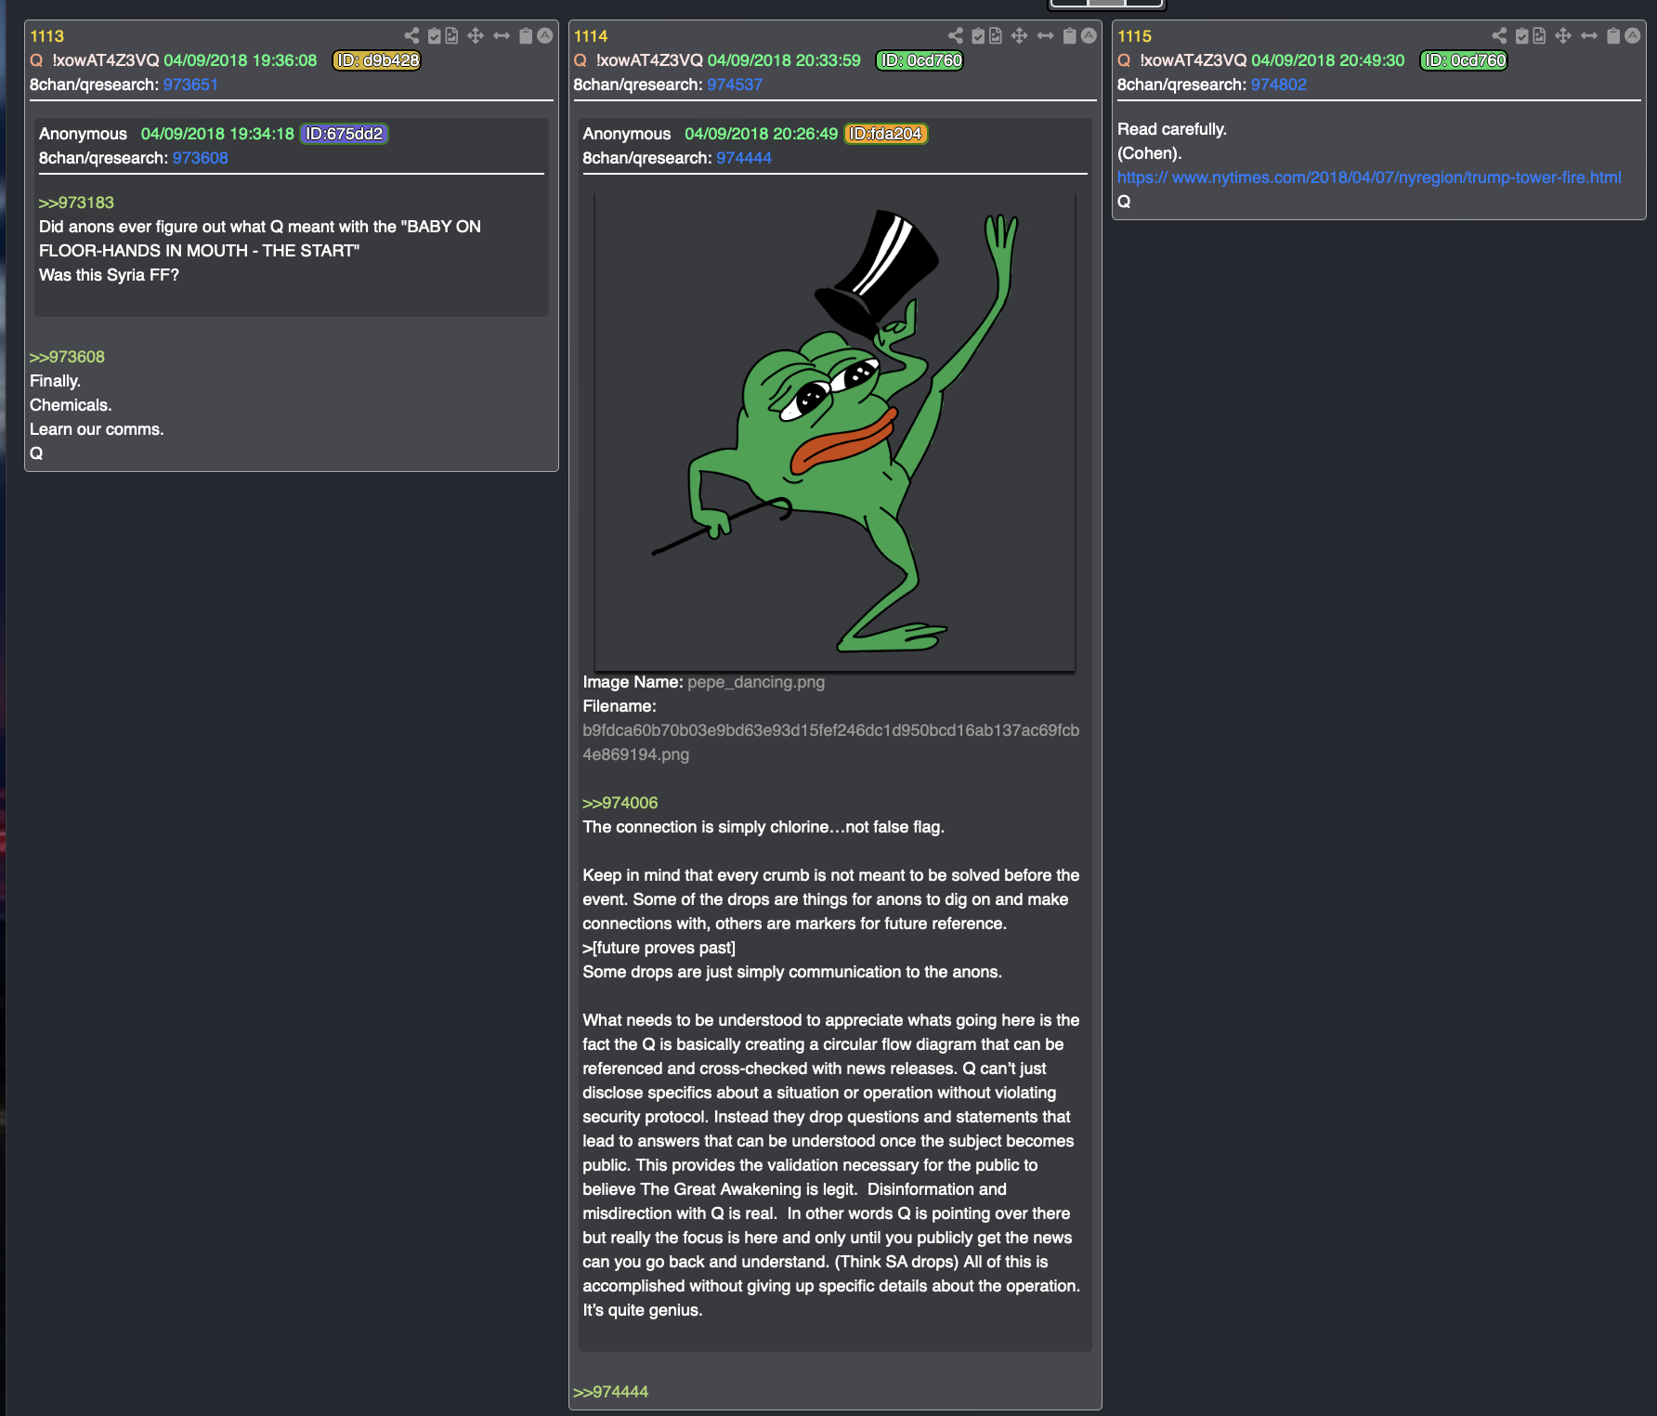Click the green ID: 0cd760 badge on post 1114

point(920,60)
